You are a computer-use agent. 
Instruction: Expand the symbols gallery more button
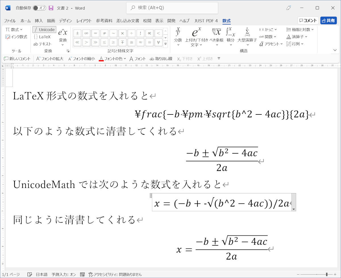[166, 44]
